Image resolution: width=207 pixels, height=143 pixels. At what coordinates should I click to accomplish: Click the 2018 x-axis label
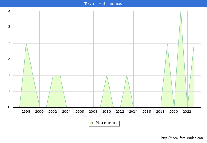click(161, 112)
